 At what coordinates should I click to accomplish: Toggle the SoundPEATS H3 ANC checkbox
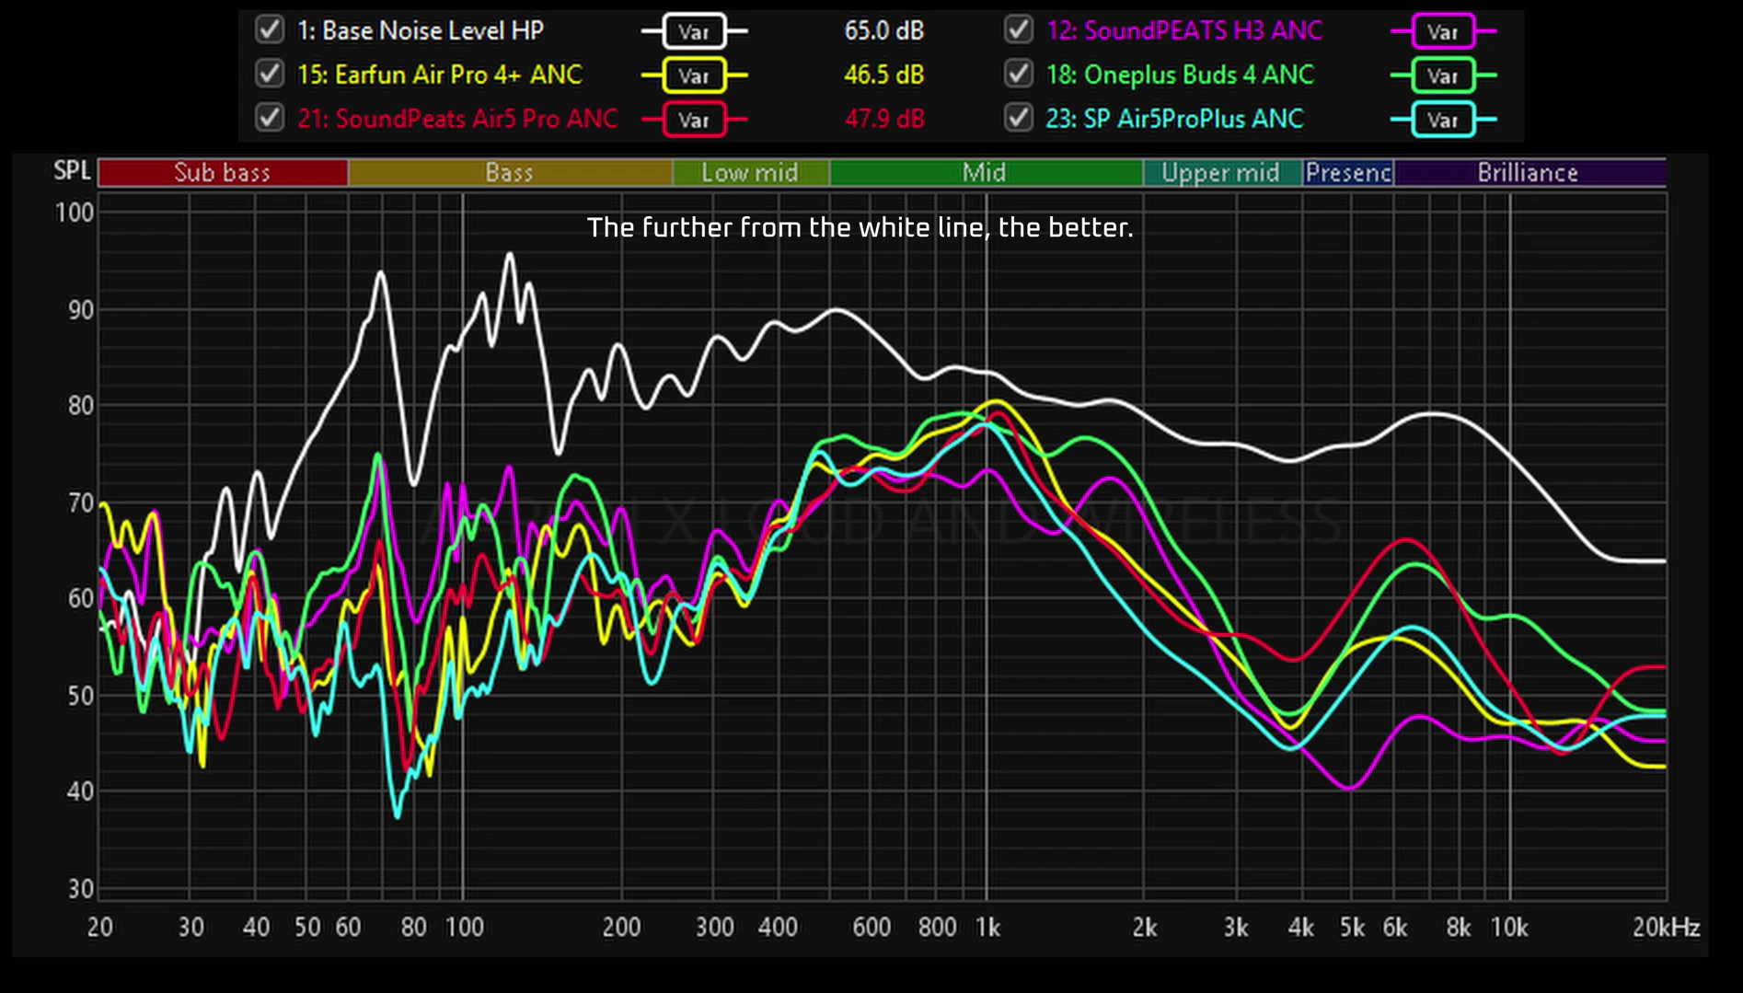pos(1019,30)
